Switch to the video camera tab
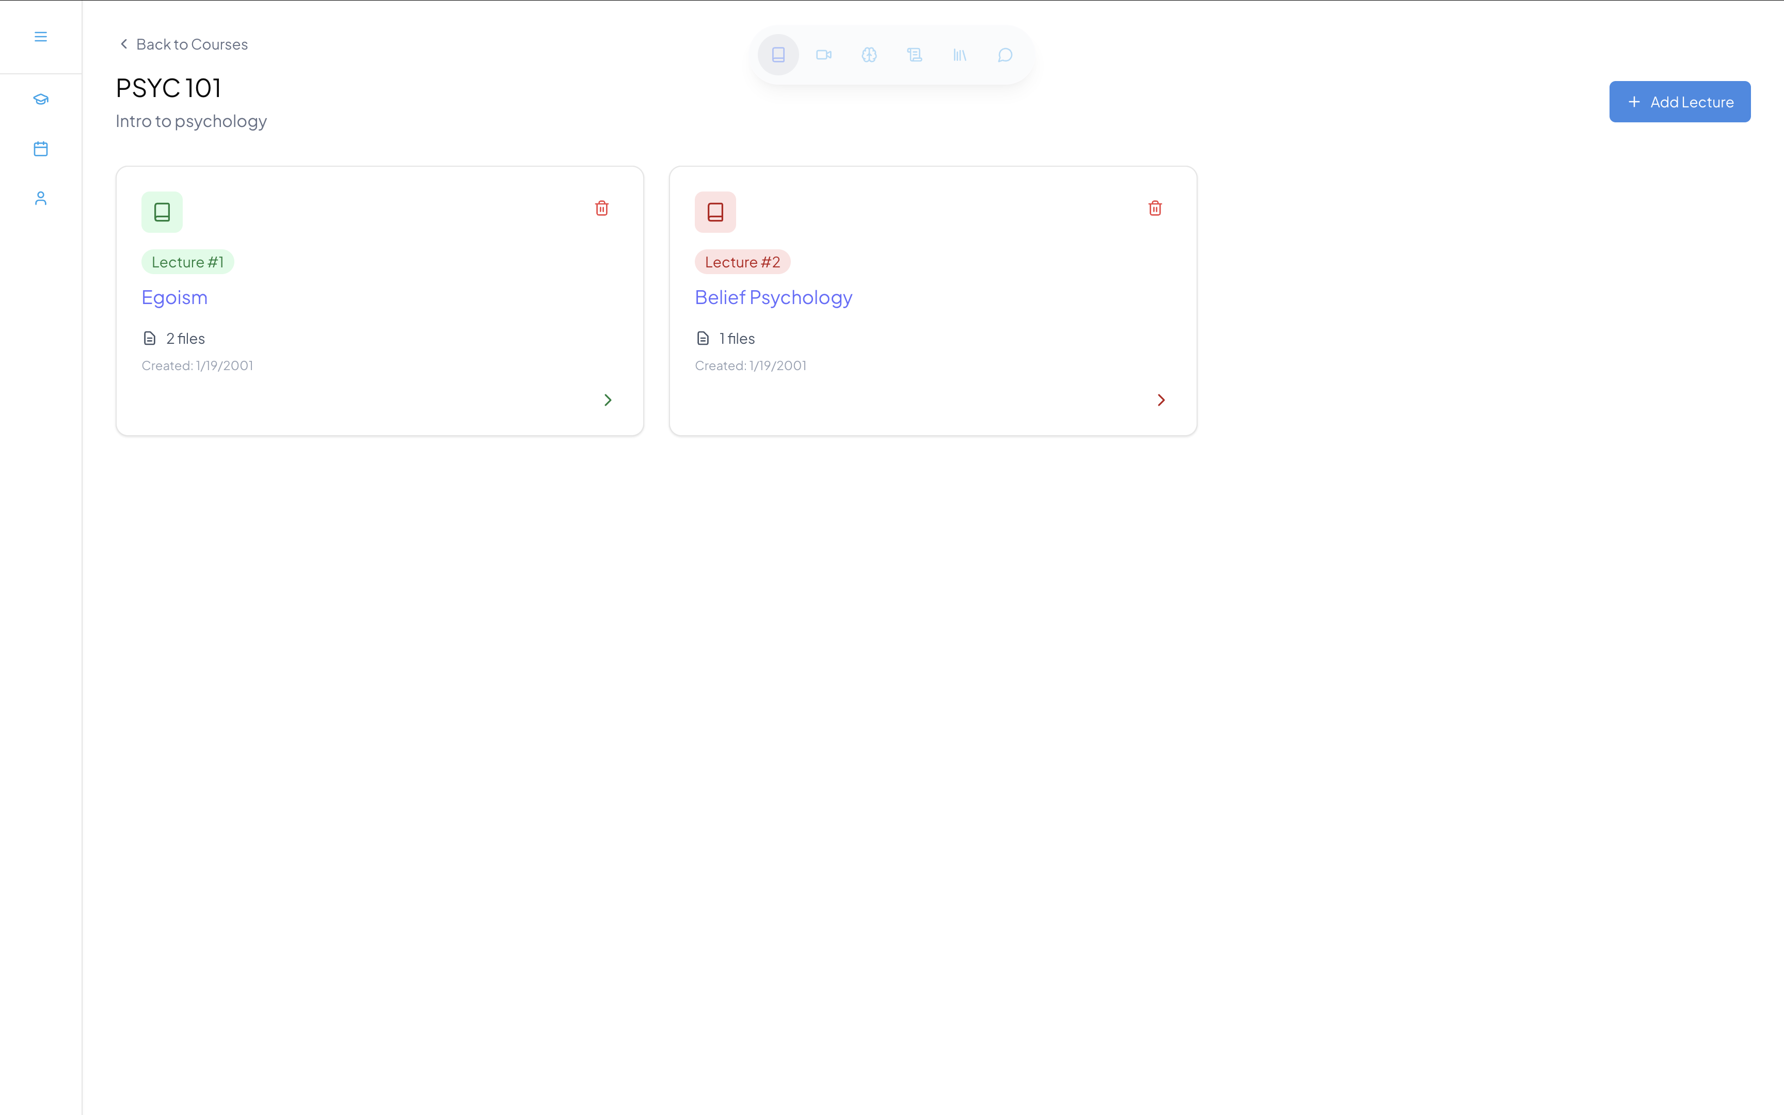 tap(823, 55)
